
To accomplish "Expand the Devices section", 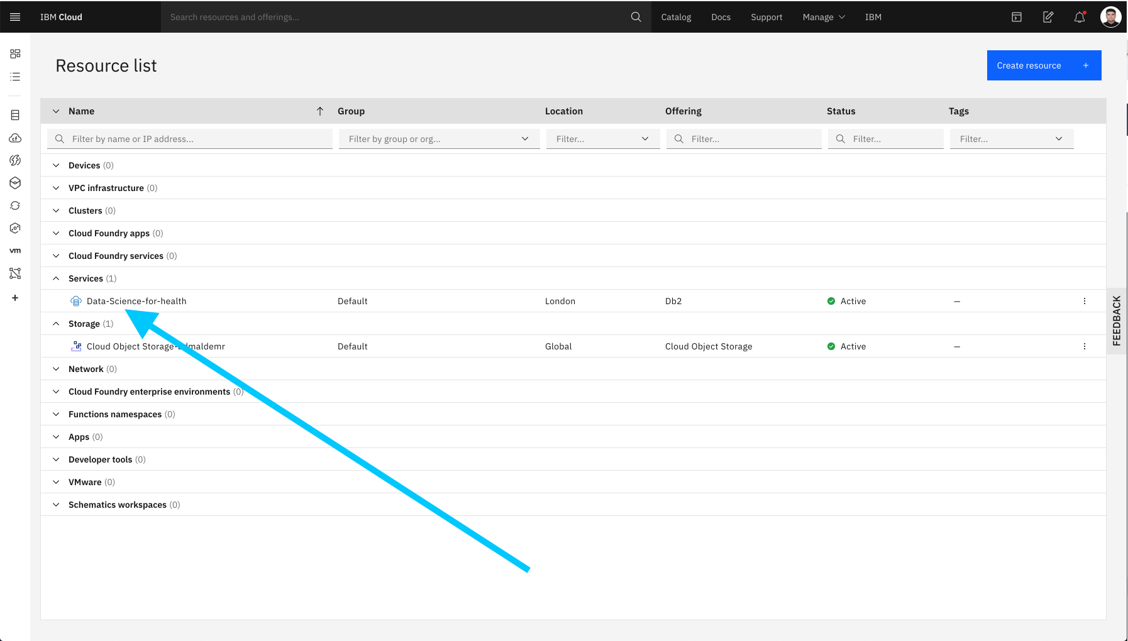I will coord(56,165).
